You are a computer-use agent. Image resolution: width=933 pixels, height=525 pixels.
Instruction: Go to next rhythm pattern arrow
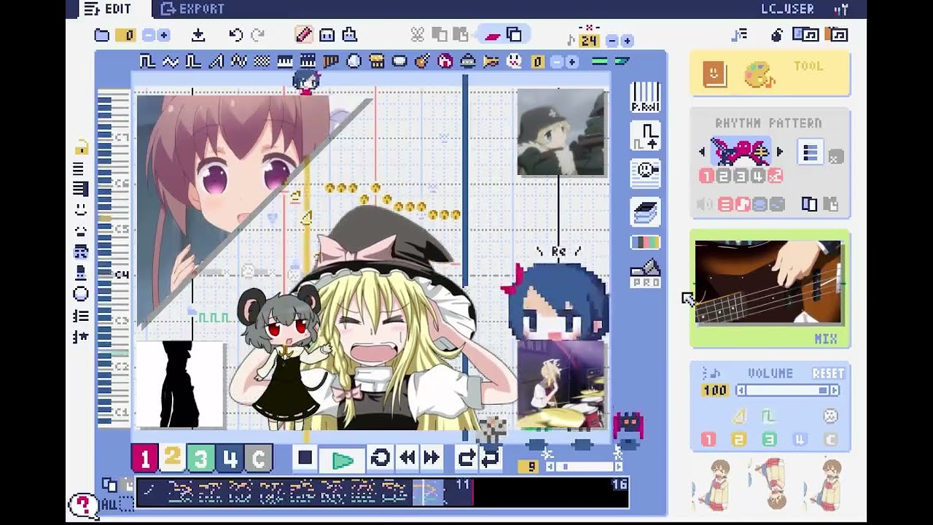(x=779, y=152)
